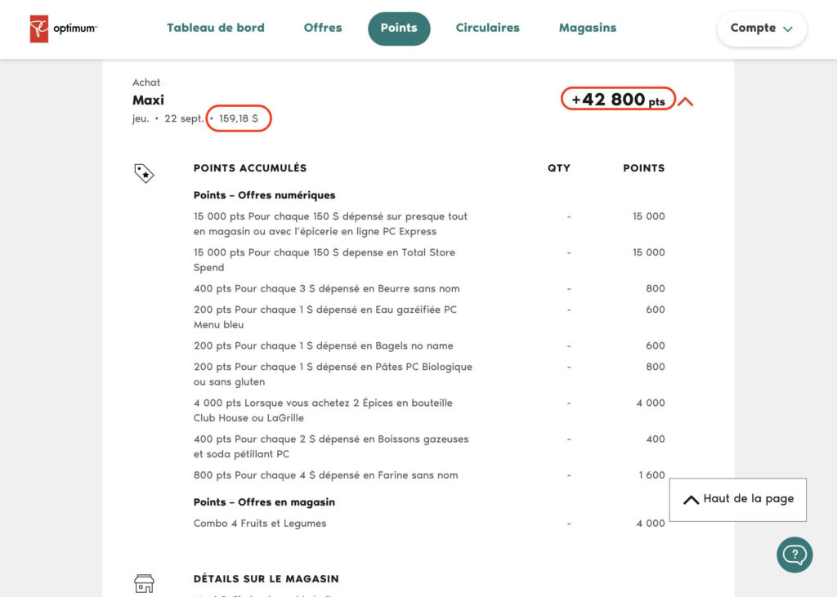
Task: Click the Combo 4 Fruits et Legumes offer
Action: [x=260, y=523]
